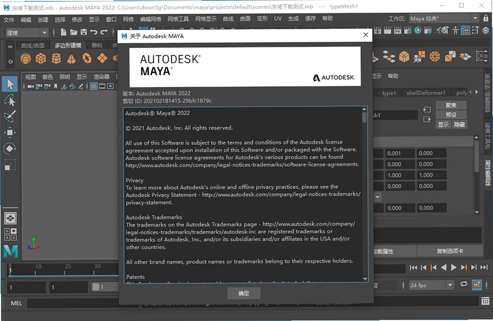Activate the Paint Selection tool
493x321 pixels.
coord(10,116)
